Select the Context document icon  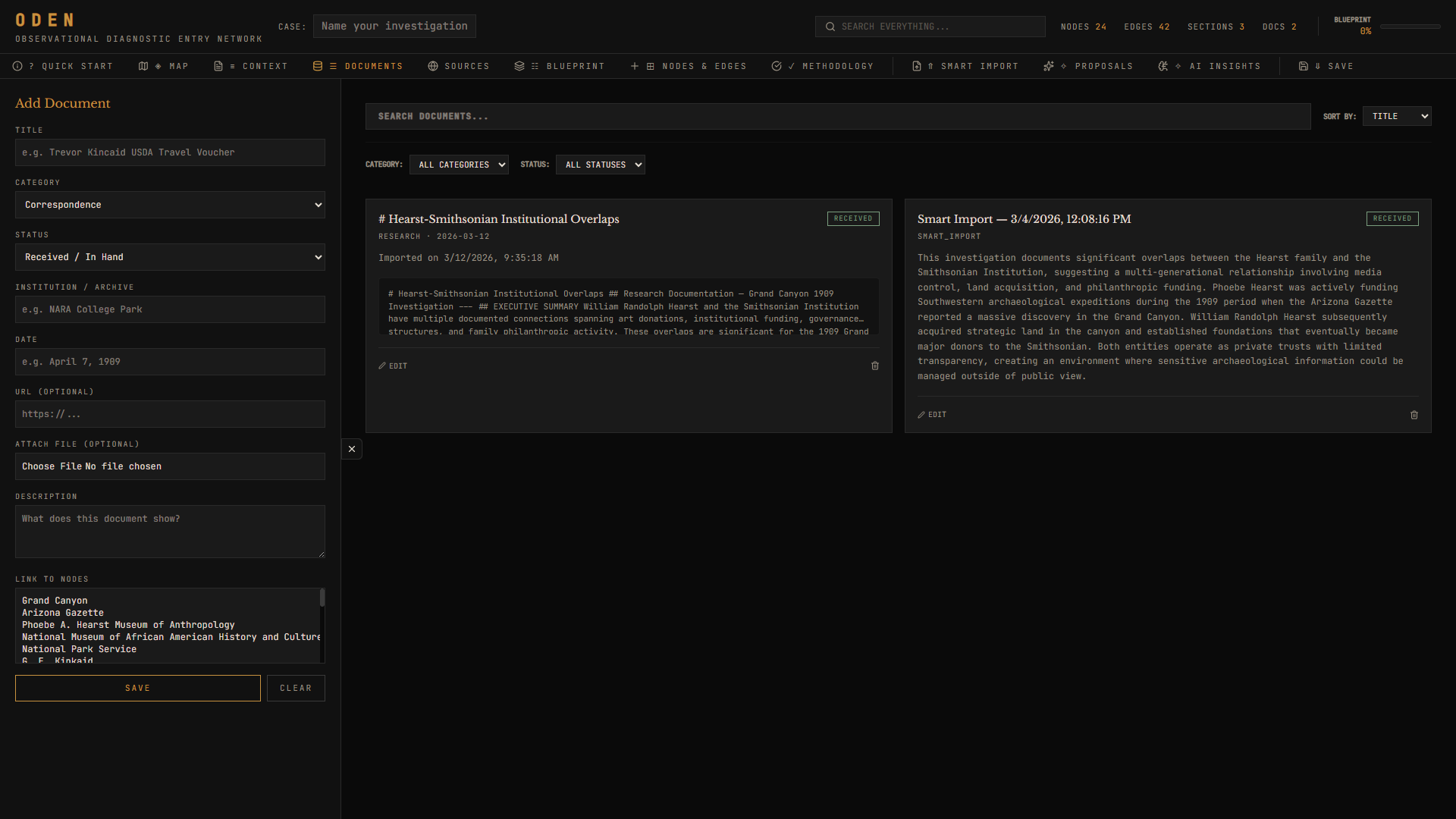pyautogui.click(x=218, y=66)
